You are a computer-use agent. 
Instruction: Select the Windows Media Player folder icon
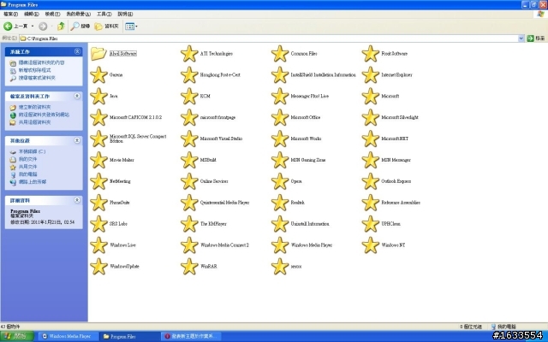click(x=280, y=245)
